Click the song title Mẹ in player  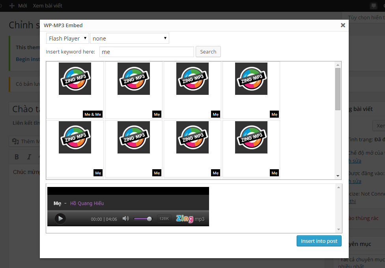point(58,203)
